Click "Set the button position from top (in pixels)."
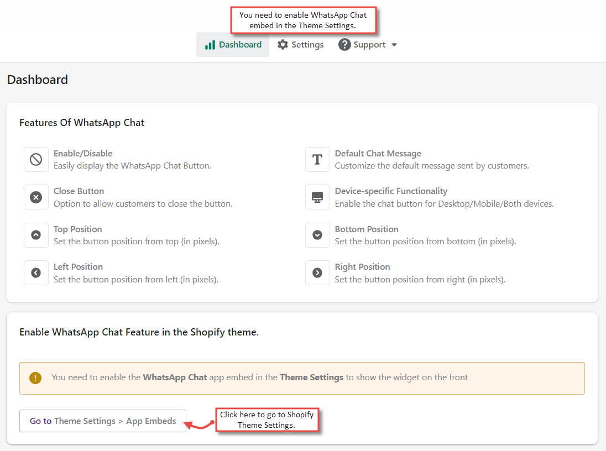The height and width of the screenshot is (451, 606). pos(137,242)
